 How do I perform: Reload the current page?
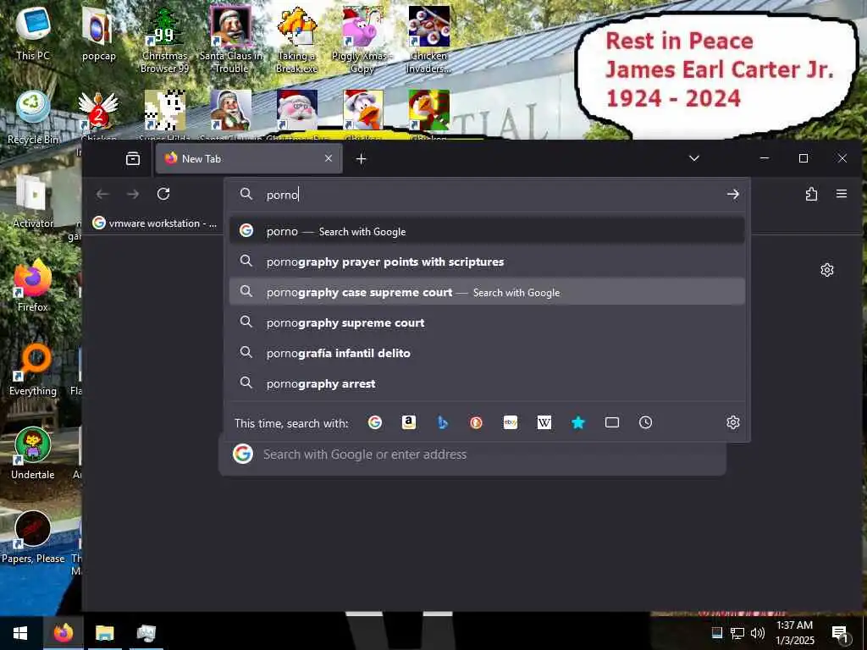tap(163, 194)
